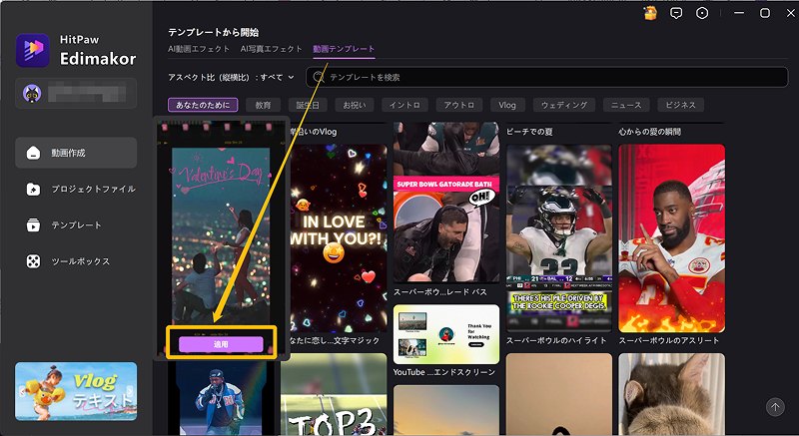Screen dimensions: 799x436
Task: Filter templates by 教育
Action: click(x=264, y=106)
